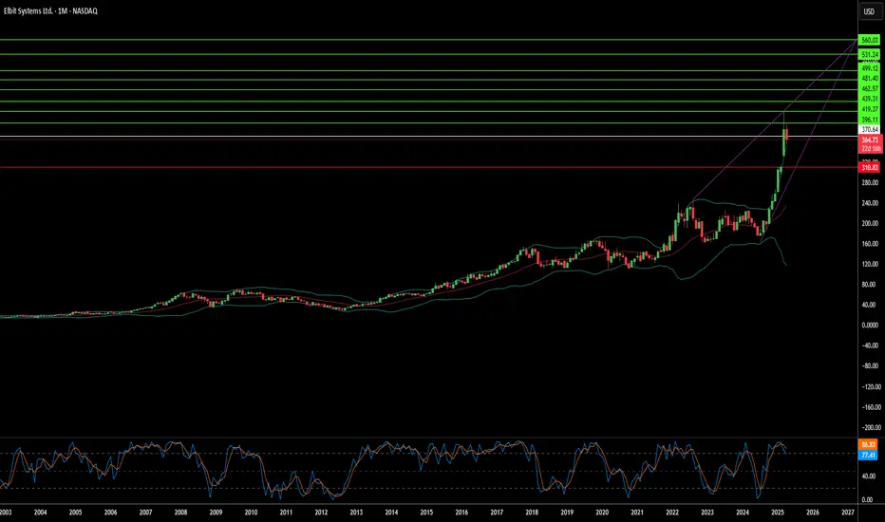Select the red 310.83 price label

pos(869,168)
